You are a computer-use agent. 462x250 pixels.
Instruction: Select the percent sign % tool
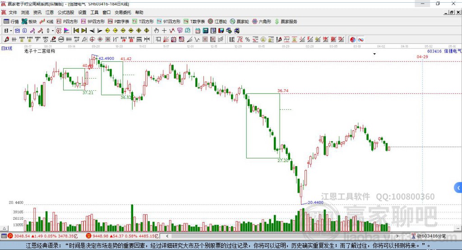tap(248, 40)
